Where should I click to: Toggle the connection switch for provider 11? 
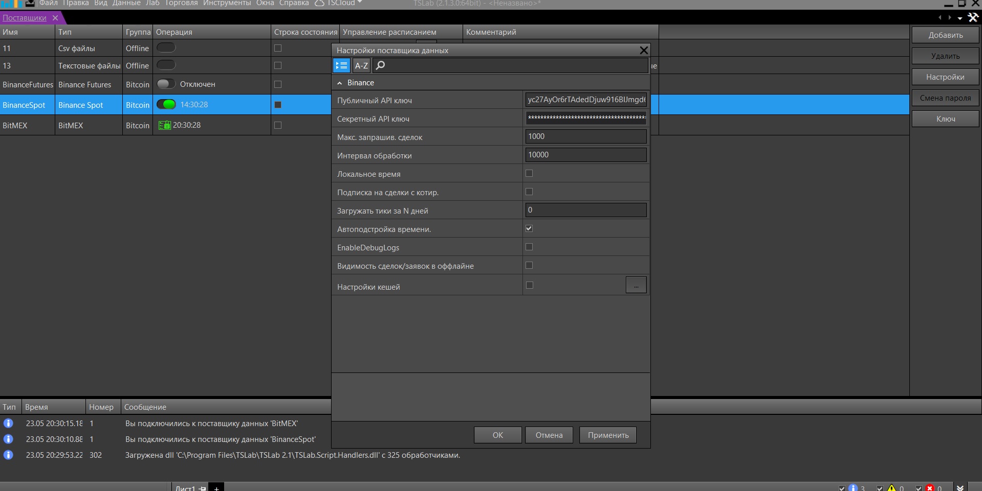pos(166,48)
